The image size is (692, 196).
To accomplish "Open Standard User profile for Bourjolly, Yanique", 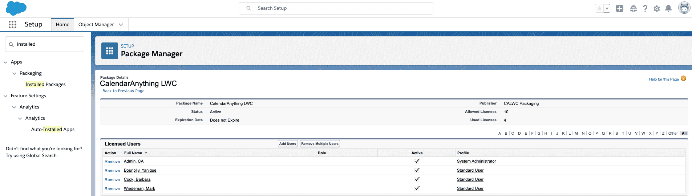I will (470, 170).
